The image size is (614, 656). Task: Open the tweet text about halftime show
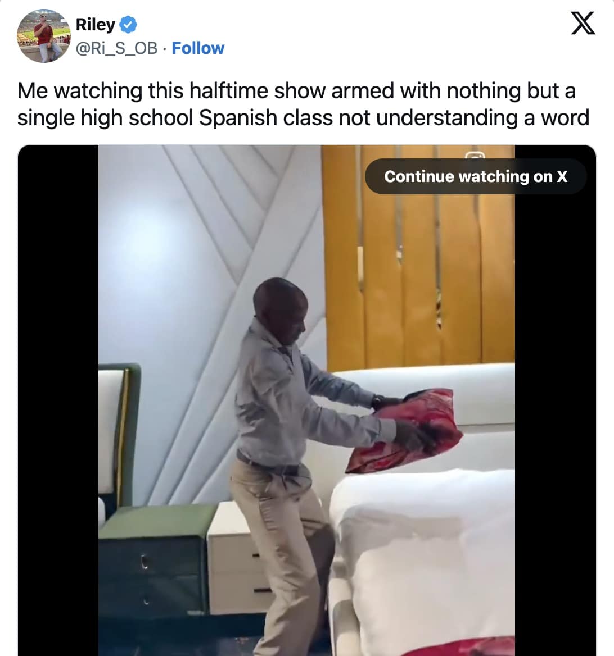coord(303,104)
